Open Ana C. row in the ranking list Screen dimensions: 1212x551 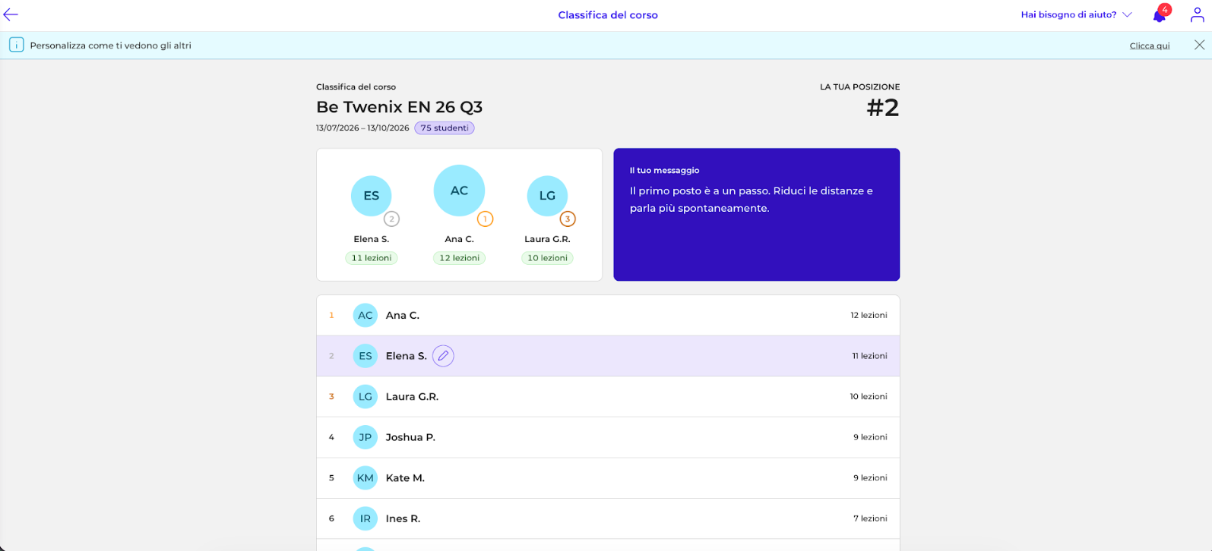(x=608, y=315)
